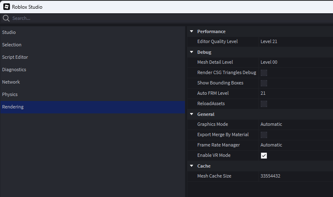Collapse the Debug section
Viewport: 333px width, 197px height.
pyautogui.click(x=192, y=52)
